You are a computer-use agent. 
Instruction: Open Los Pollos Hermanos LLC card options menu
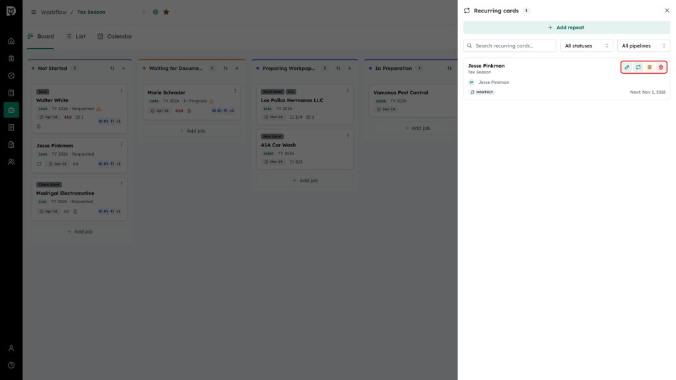pyautogui.click(x=347, y=91)
